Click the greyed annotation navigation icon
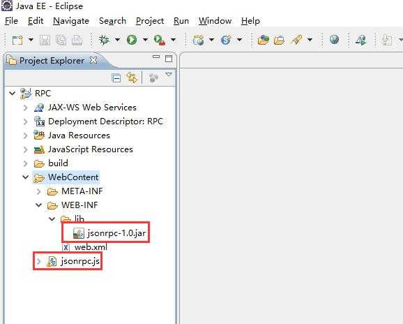 [387, 40]
